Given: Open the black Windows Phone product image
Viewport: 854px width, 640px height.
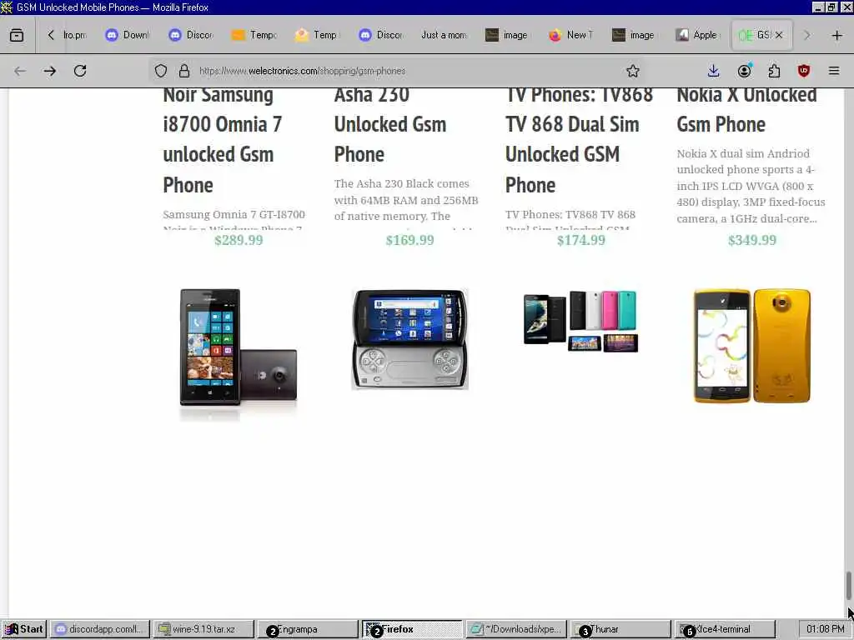Looking at the screenshot, I should point(239,353).
